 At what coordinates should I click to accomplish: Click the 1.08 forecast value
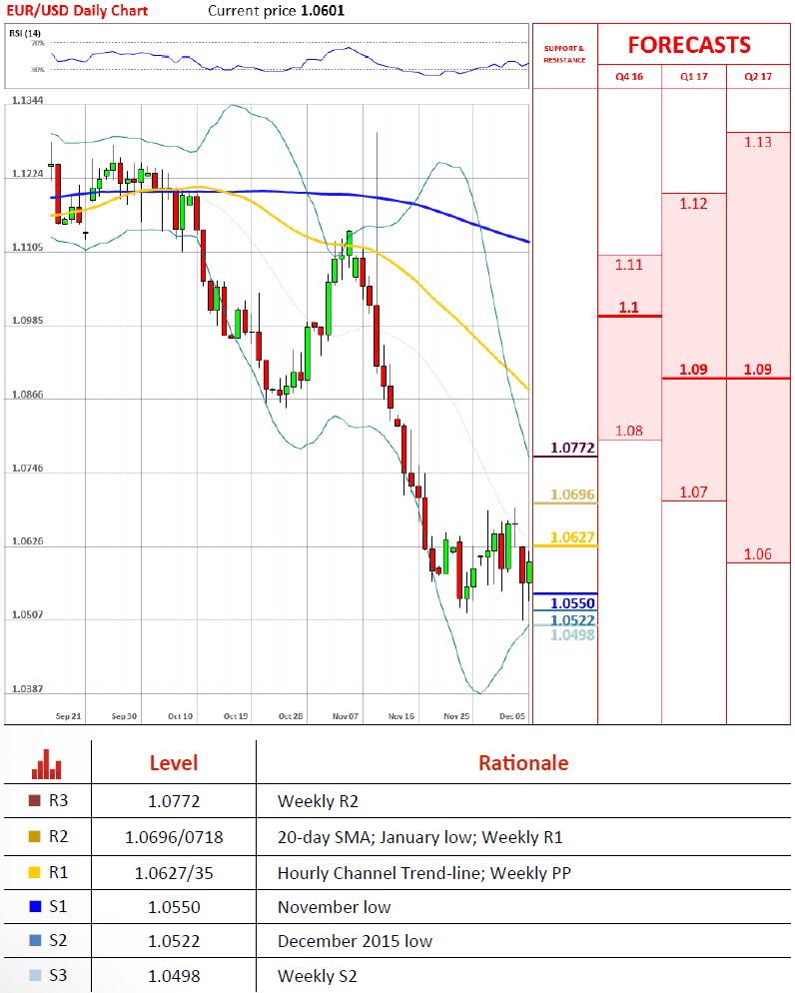(x=629, y=431)
